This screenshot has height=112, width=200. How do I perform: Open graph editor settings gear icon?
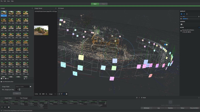[x=9, y=107]
